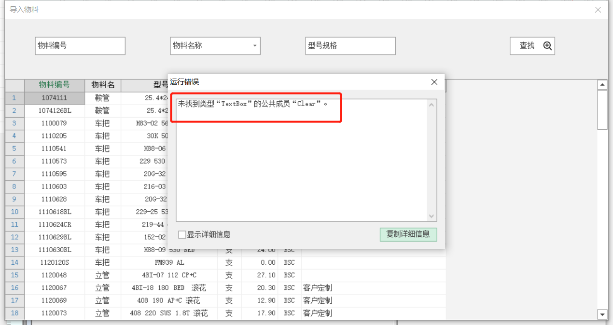Viewport: 613px width, 325px height.
Task: Select row header number 1
Action: click(14, 98)
